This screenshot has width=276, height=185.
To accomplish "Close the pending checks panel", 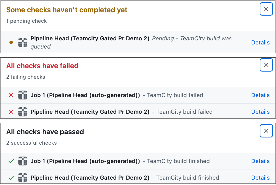I will click(x=266, y=9).
